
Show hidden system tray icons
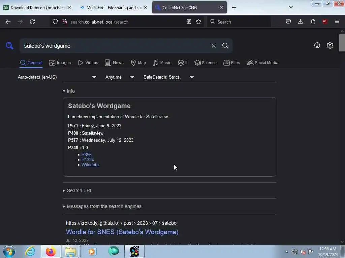(x=286, y=252)
